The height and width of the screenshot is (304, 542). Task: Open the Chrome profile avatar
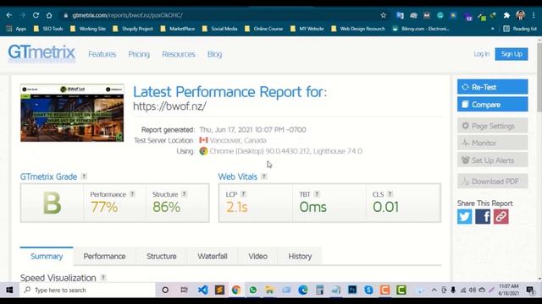[520, 15]
